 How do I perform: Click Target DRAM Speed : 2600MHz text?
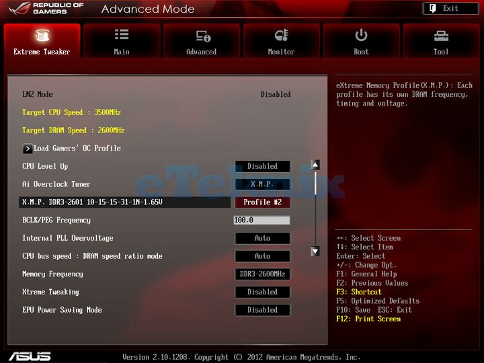(x=73, y=130)
